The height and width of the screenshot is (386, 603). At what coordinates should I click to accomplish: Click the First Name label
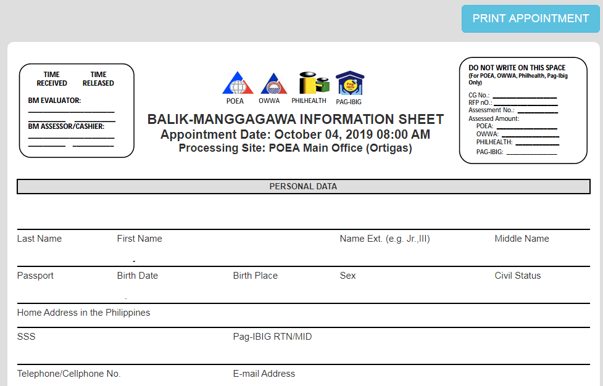pos(139,239)
